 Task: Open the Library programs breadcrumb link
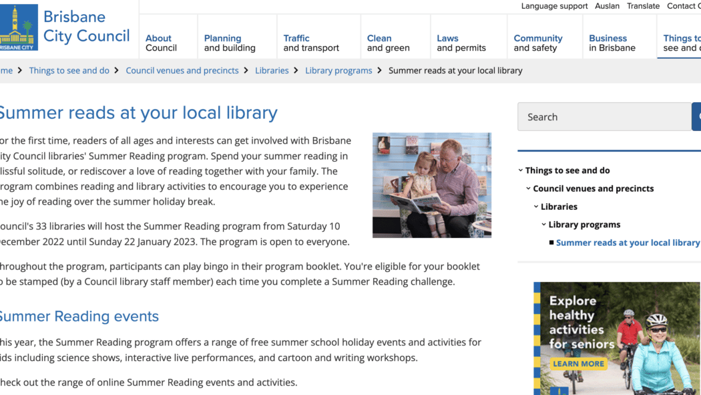338,71
